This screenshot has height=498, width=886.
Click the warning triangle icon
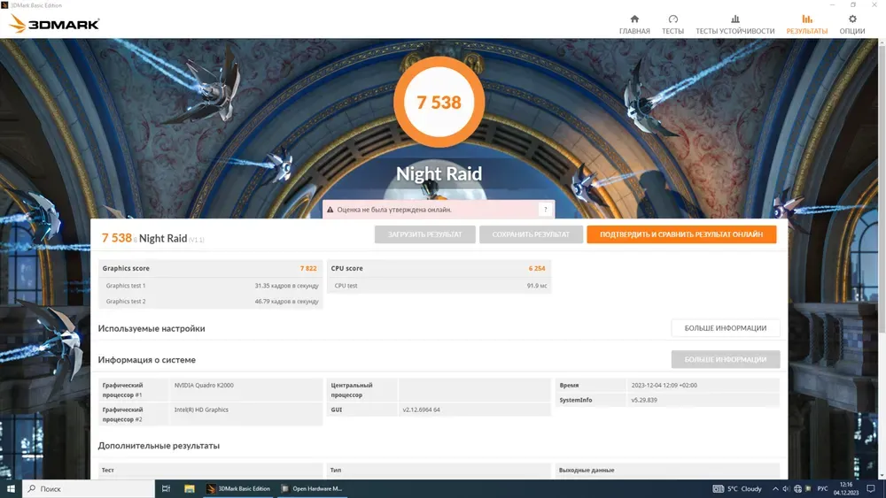(330, 210)
